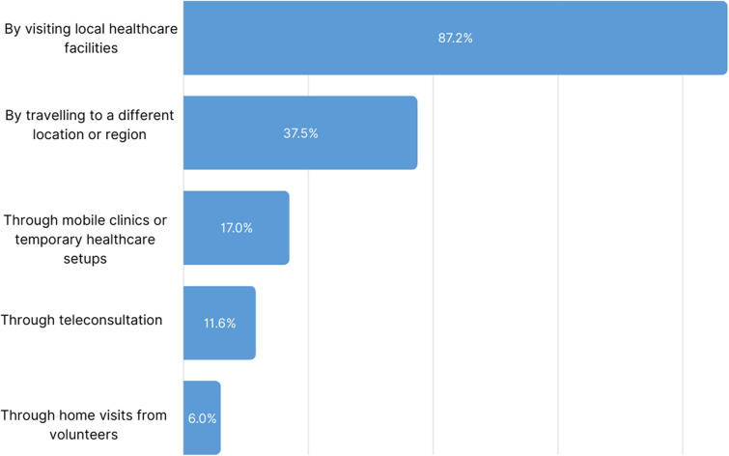Click the 87.2% value text

pyautogui.click(x=455, y=39)
